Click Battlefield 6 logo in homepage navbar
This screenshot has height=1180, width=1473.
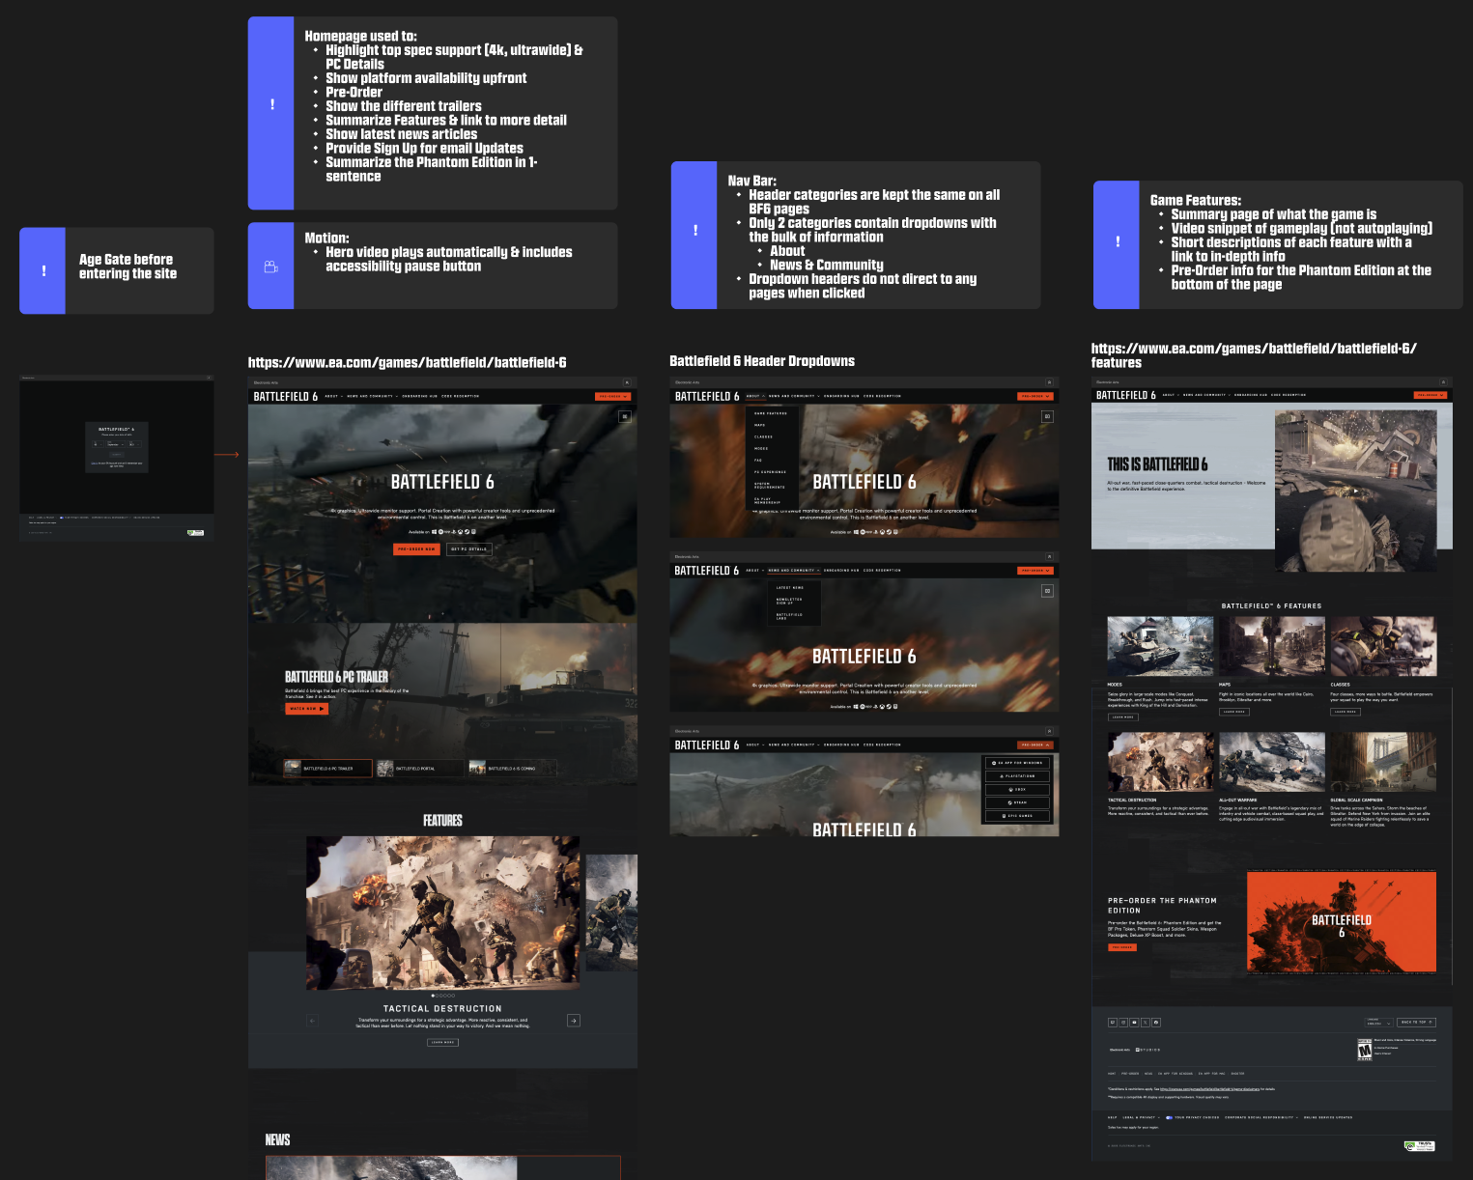[285, 397]
